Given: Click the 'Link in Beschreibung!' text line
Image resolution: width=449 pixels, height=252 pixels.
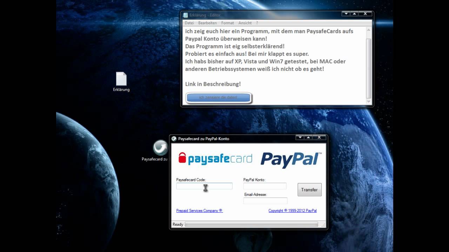Looking at the screenshot, I should click(x=213, y=84).
